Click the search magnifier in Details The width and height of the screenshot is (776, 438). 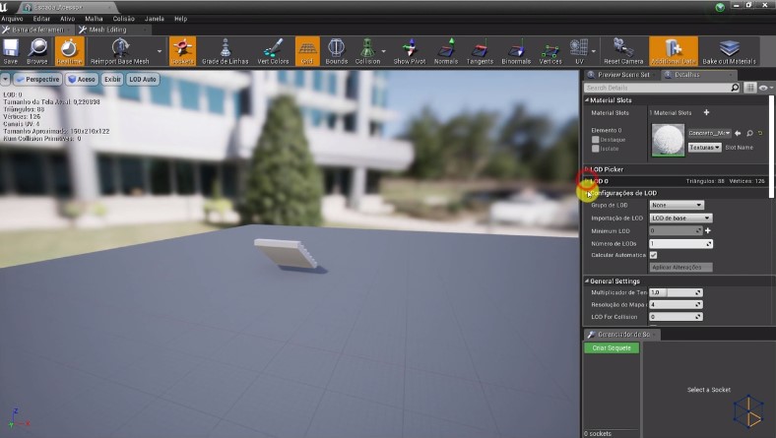pos(735,88)
